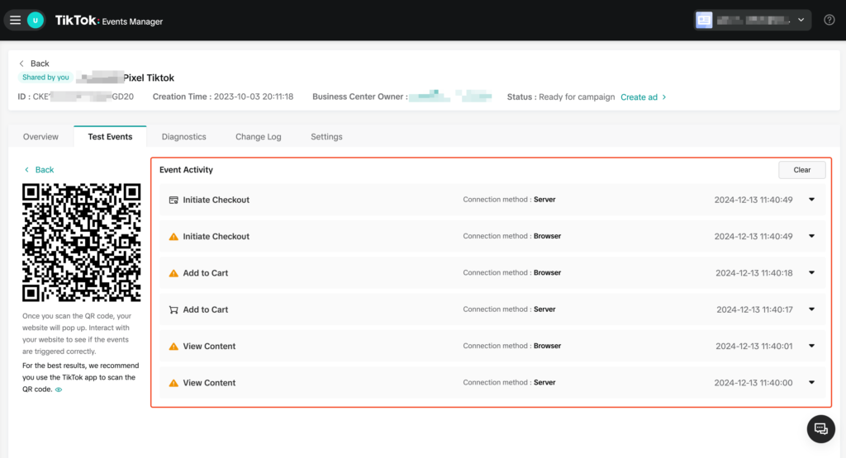Expand View Content event at 11:40:01
Viewport: 846px width, 458px height.
click(x=811, y=346)
